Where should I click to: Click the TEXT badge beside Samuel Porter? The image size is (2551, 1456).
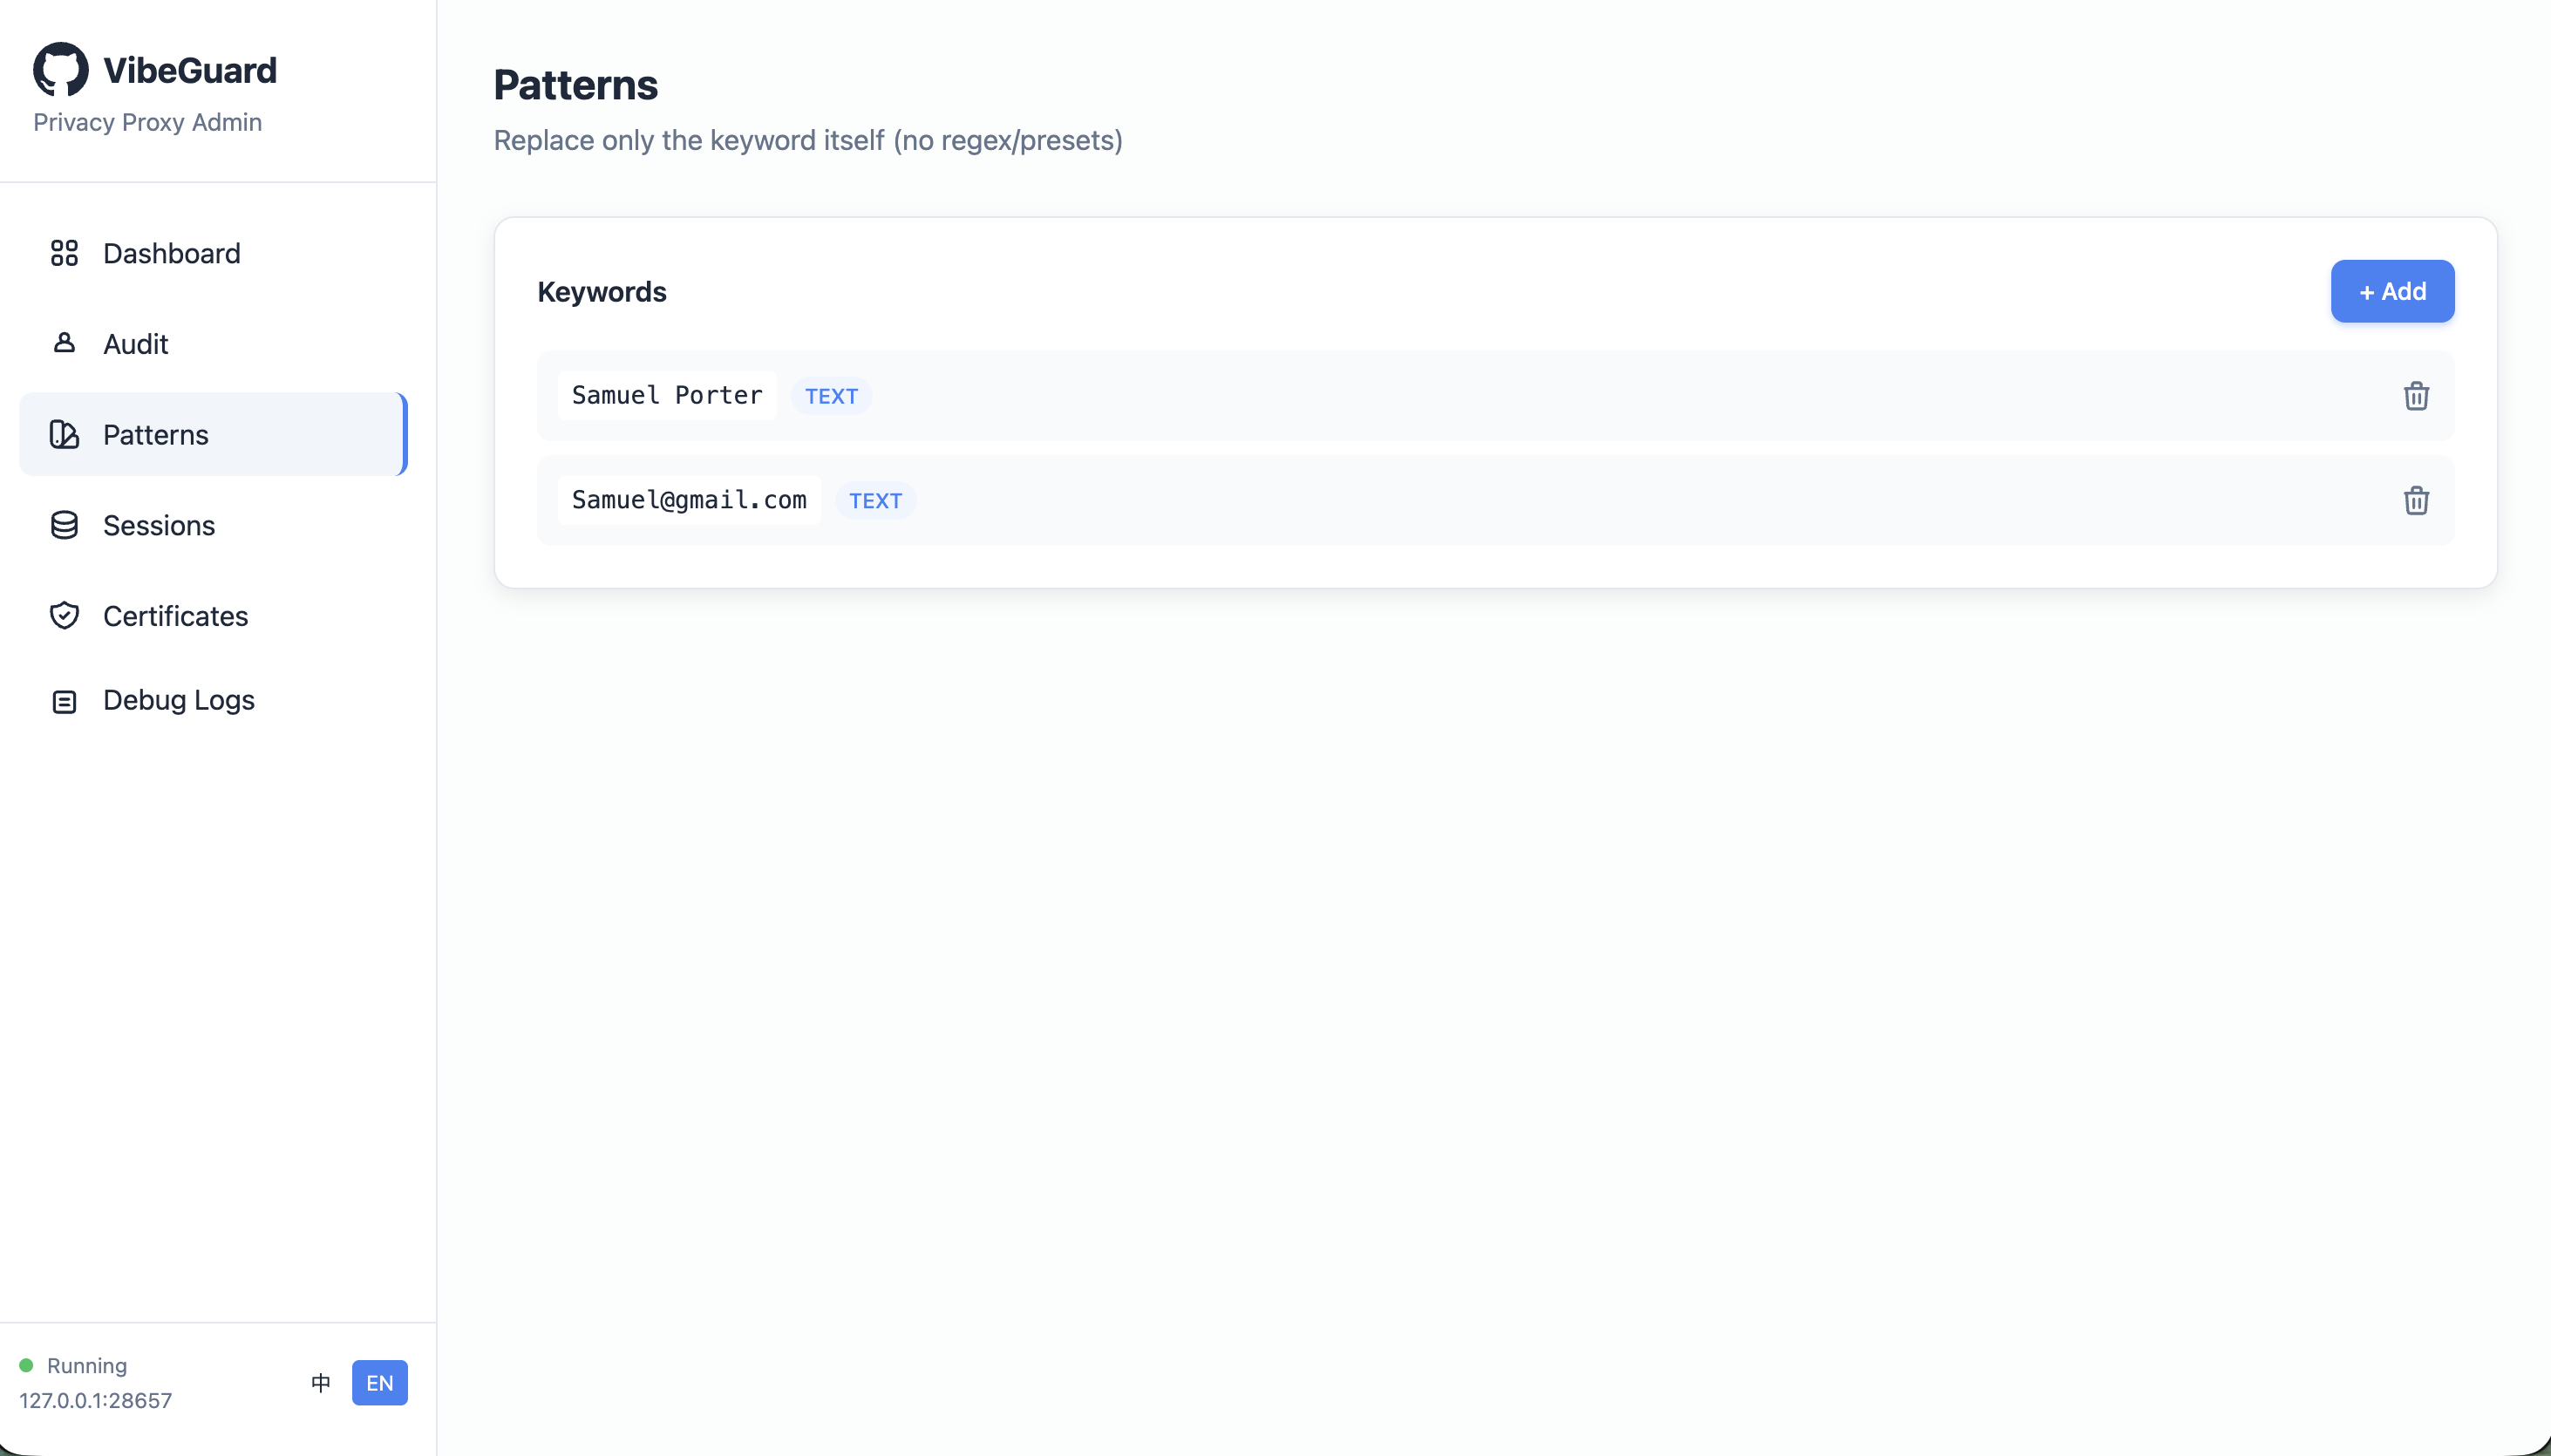point(830,395)
